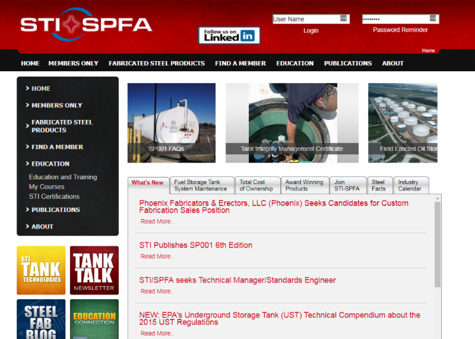Open the Phoenix Fabricators & Erectors news headline
The height and width of the screenshot is (339, 475).
click(x=274, y=207)
